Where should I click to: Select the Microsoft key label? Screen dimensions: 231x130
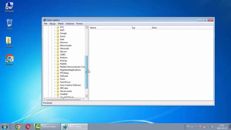pyautogui.click(x=64, y=48)
